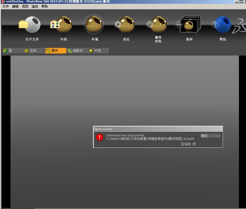
Task: Select the 面 (Face) selection mode
Action: (13, 51)
